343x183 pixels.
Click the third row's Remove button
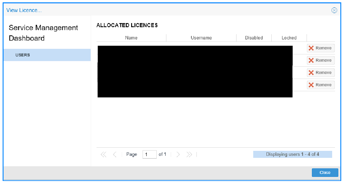coord(320,73)
